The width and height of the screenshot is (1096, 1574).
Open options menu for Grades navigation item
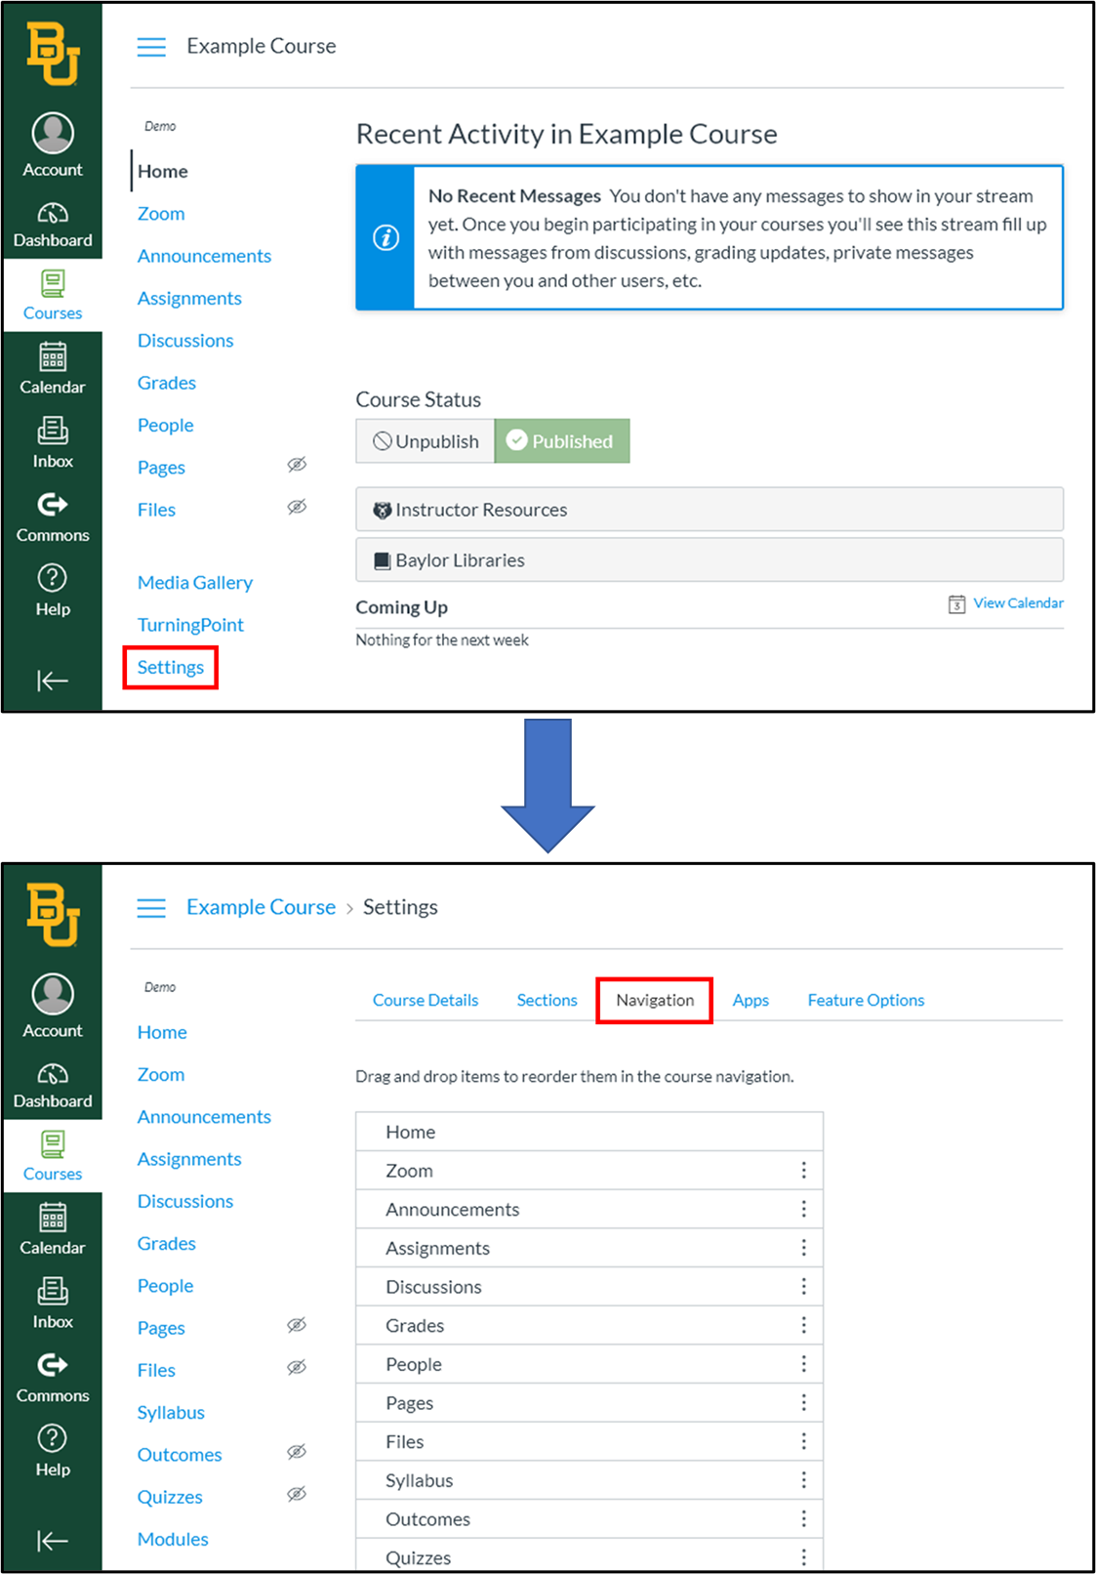[803, 1325]
